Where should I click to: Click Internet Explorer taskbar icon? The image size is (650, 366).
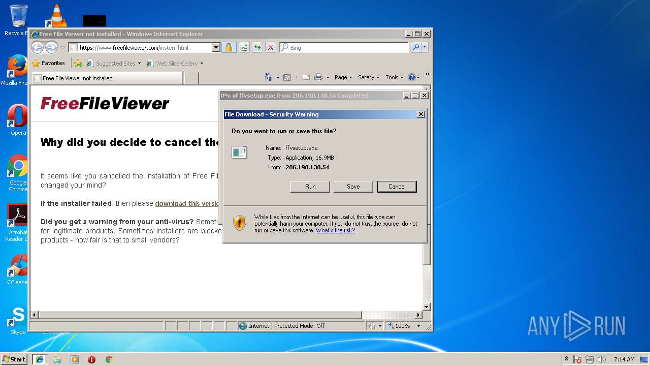point(40,359)
